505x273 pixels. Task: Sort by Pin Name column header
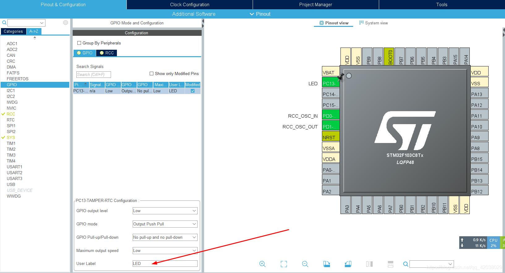pyautogui.click(x=81, y=85)
